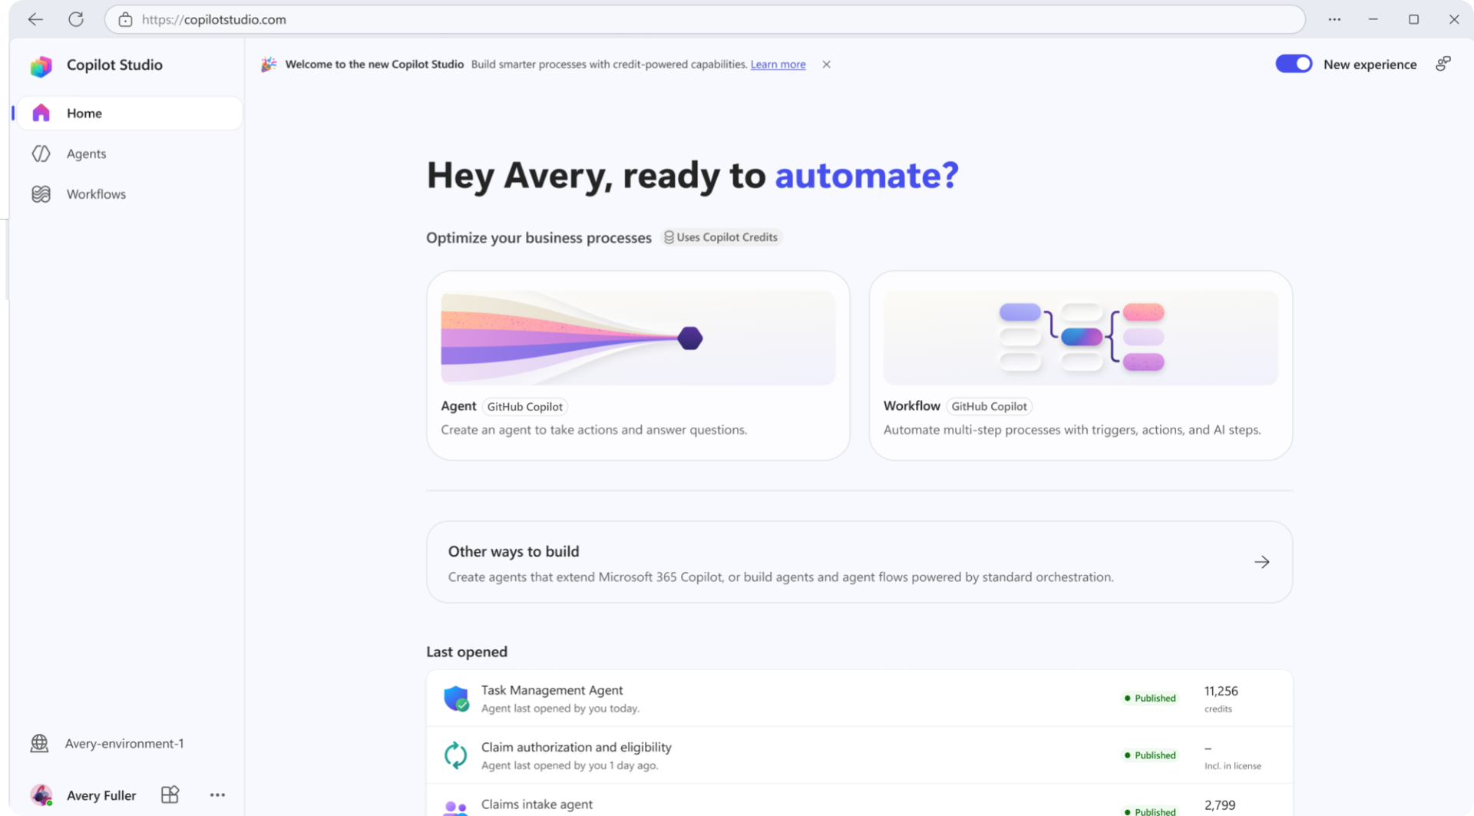Click the Workflow card illustration thumbnail
This screenshot has height=816, width=1474.
(x=1080, y=338)
